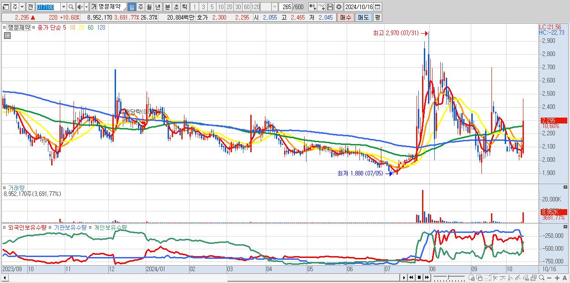Click the play button in playback controls
The height and width of the screenshot is (283, 570).
pyautogui.click(x=404, y=278)
